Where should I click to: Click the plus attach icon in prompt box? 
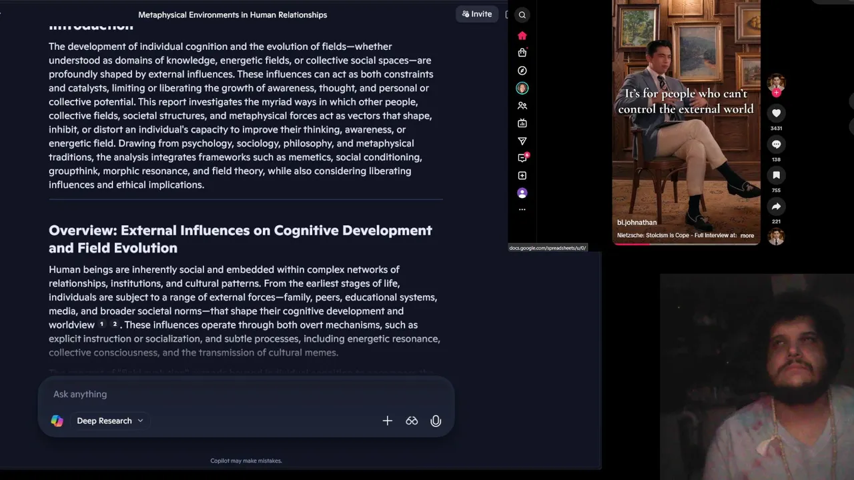[387, 421]
